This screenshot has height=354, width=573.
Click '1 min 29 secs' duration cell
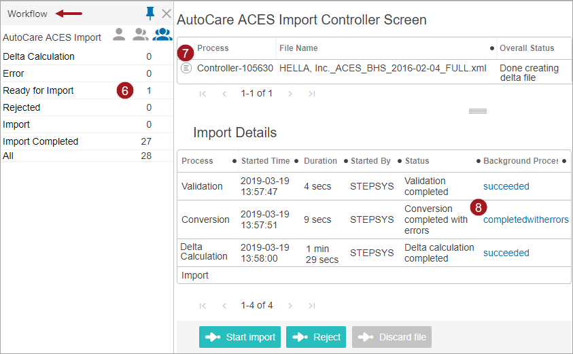(x=322, y=254)
